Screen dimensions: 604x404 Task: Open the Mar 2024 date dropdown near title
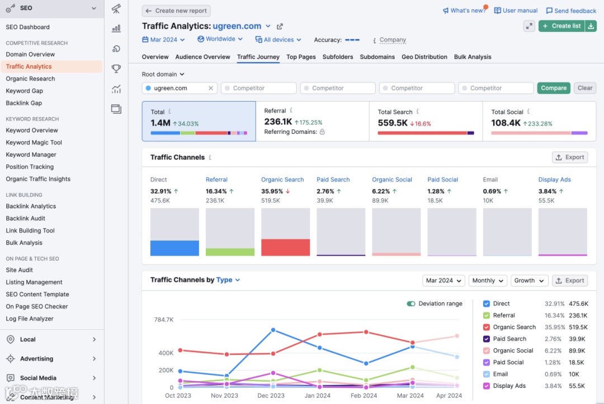click(x=164, y=40)
